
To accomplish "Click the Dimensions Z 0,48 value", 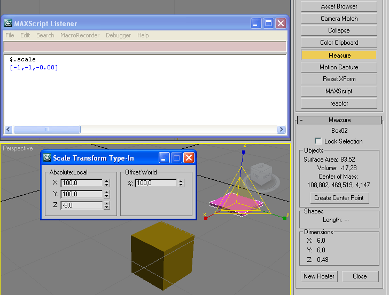I will click(x=323, y=260).
